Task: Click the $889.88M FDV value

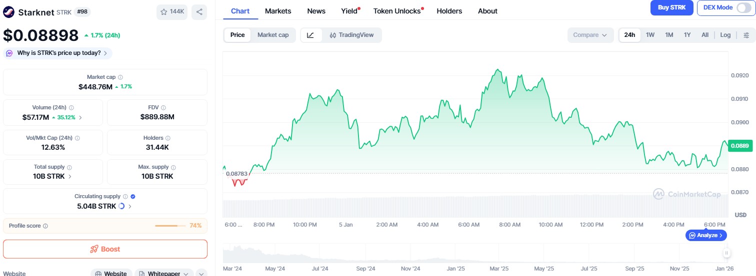Action: coord(157,117)
